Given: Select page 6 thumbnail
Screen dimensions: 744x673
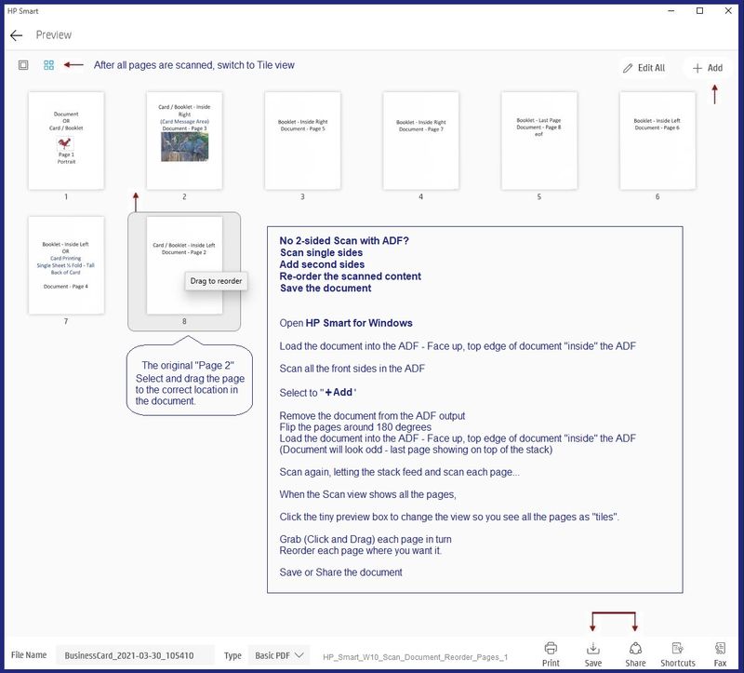Looking at the screenshot, I should point(658,141).
